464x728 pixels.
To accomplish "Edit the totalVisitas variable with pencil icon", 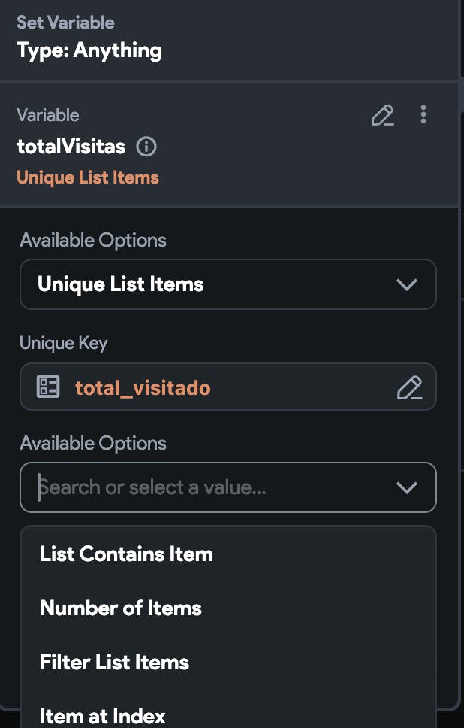I will pos(383,115).
